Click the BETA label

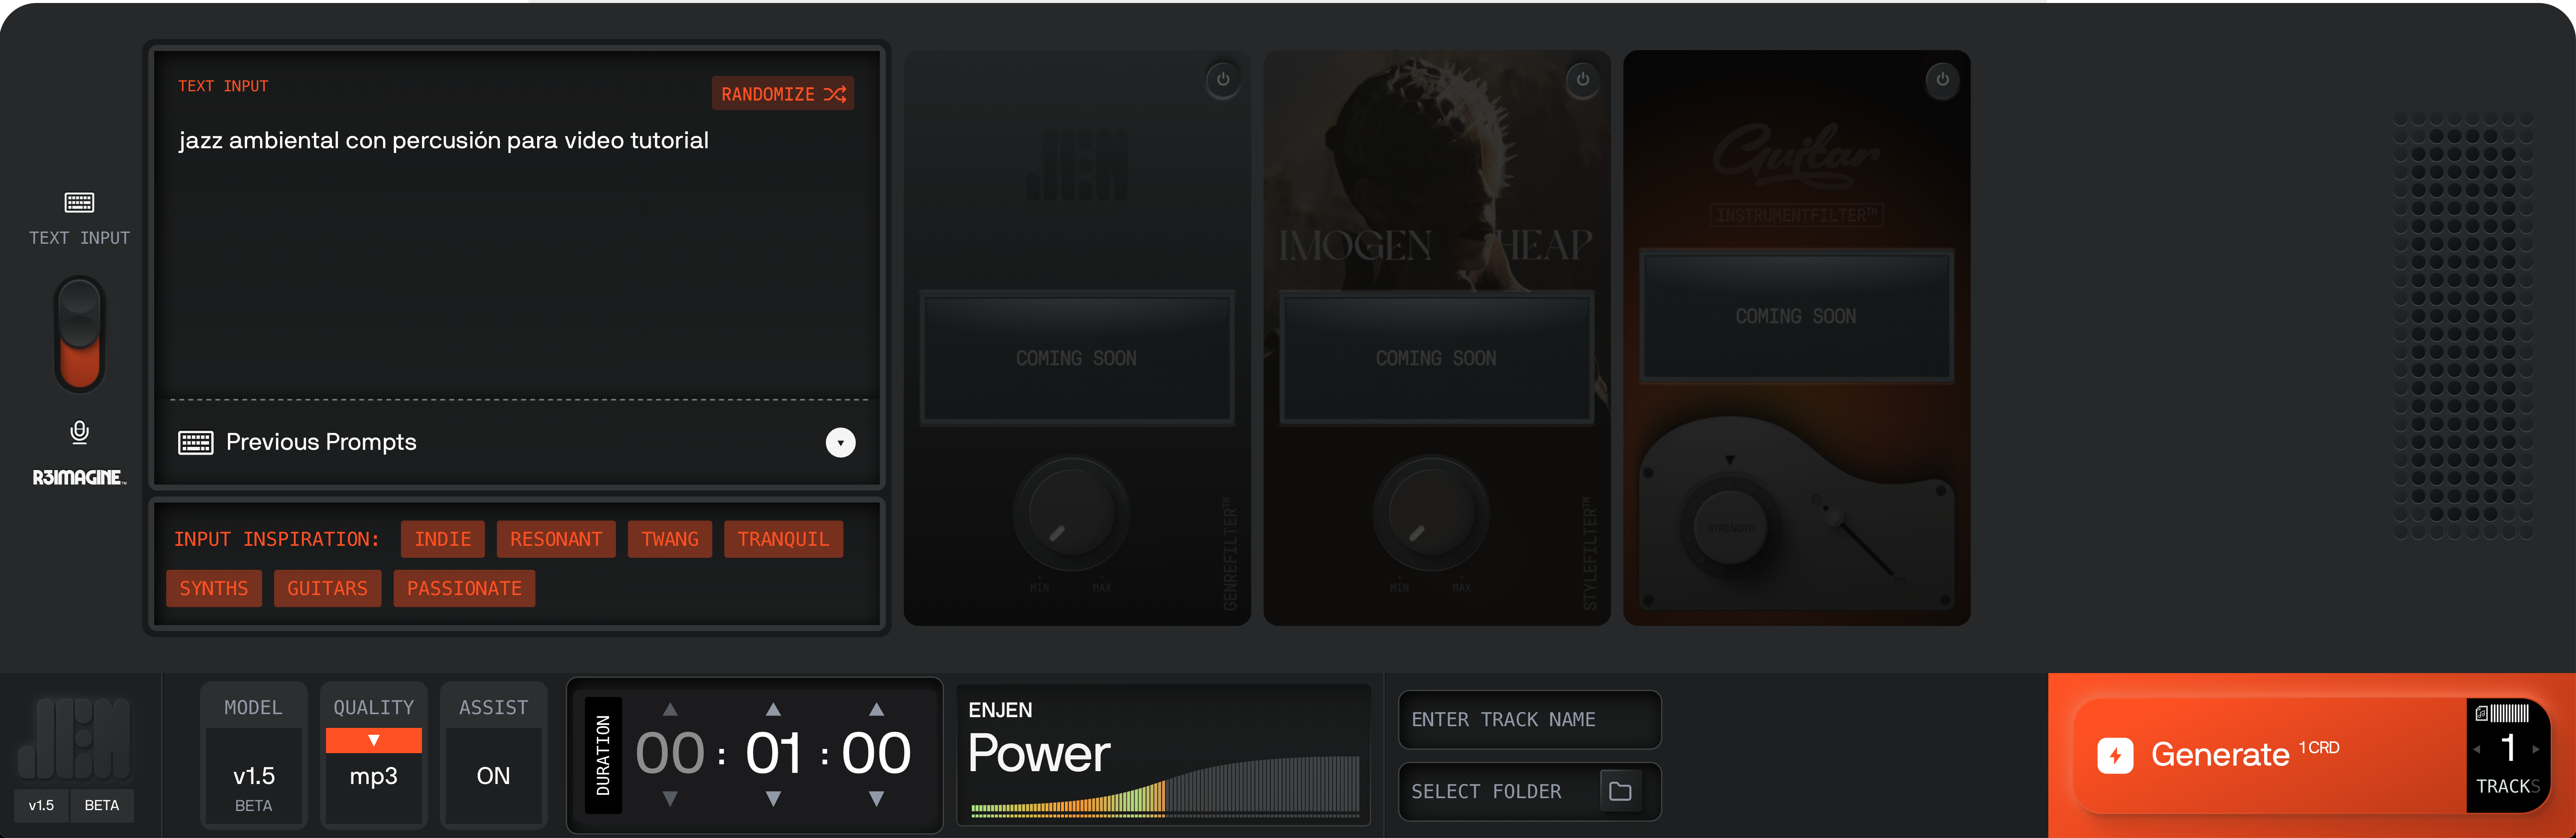pos(101,805)
